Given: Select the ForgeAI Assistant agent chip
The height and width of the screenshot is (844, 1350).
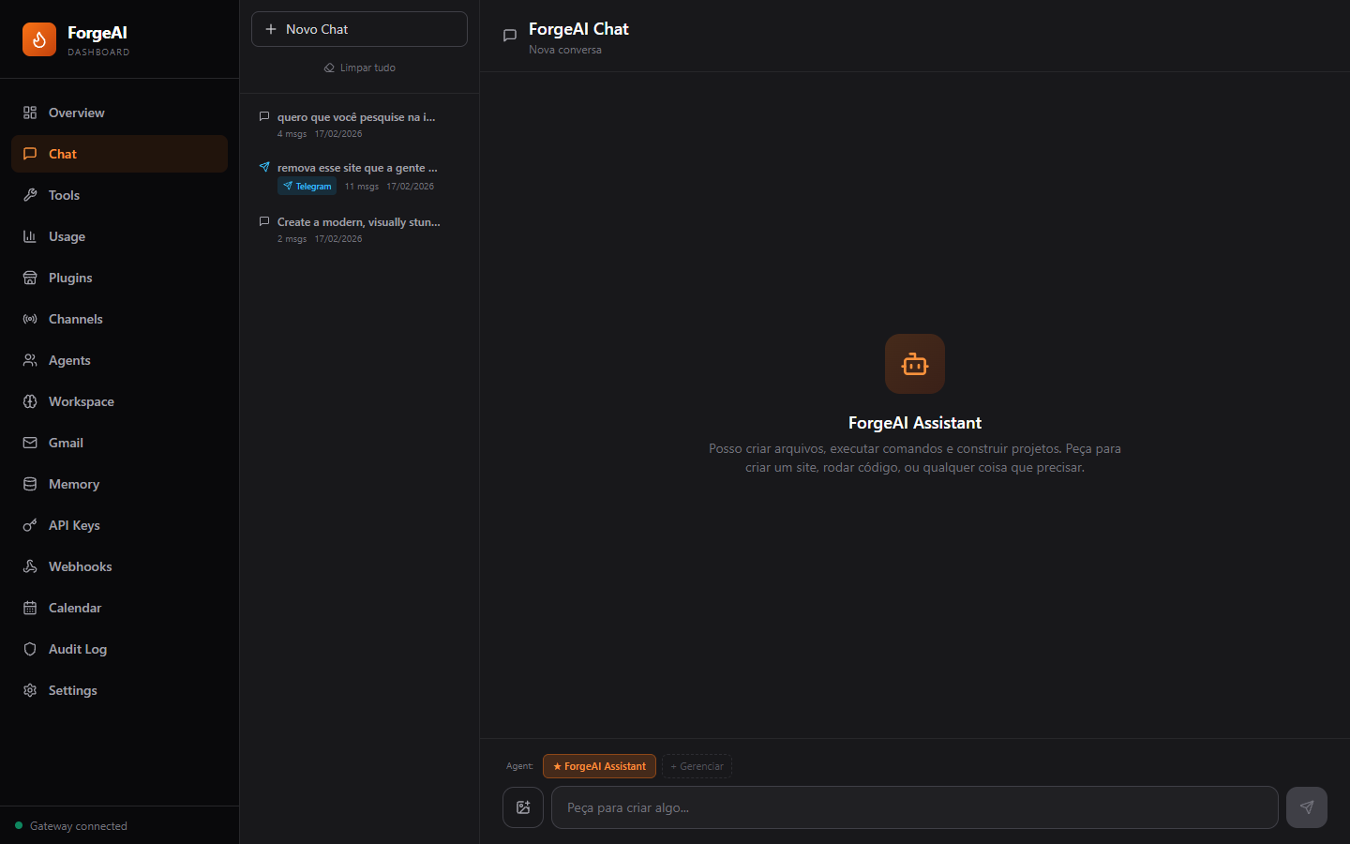Looking at the screenshot, I should [x=599, y=766].
